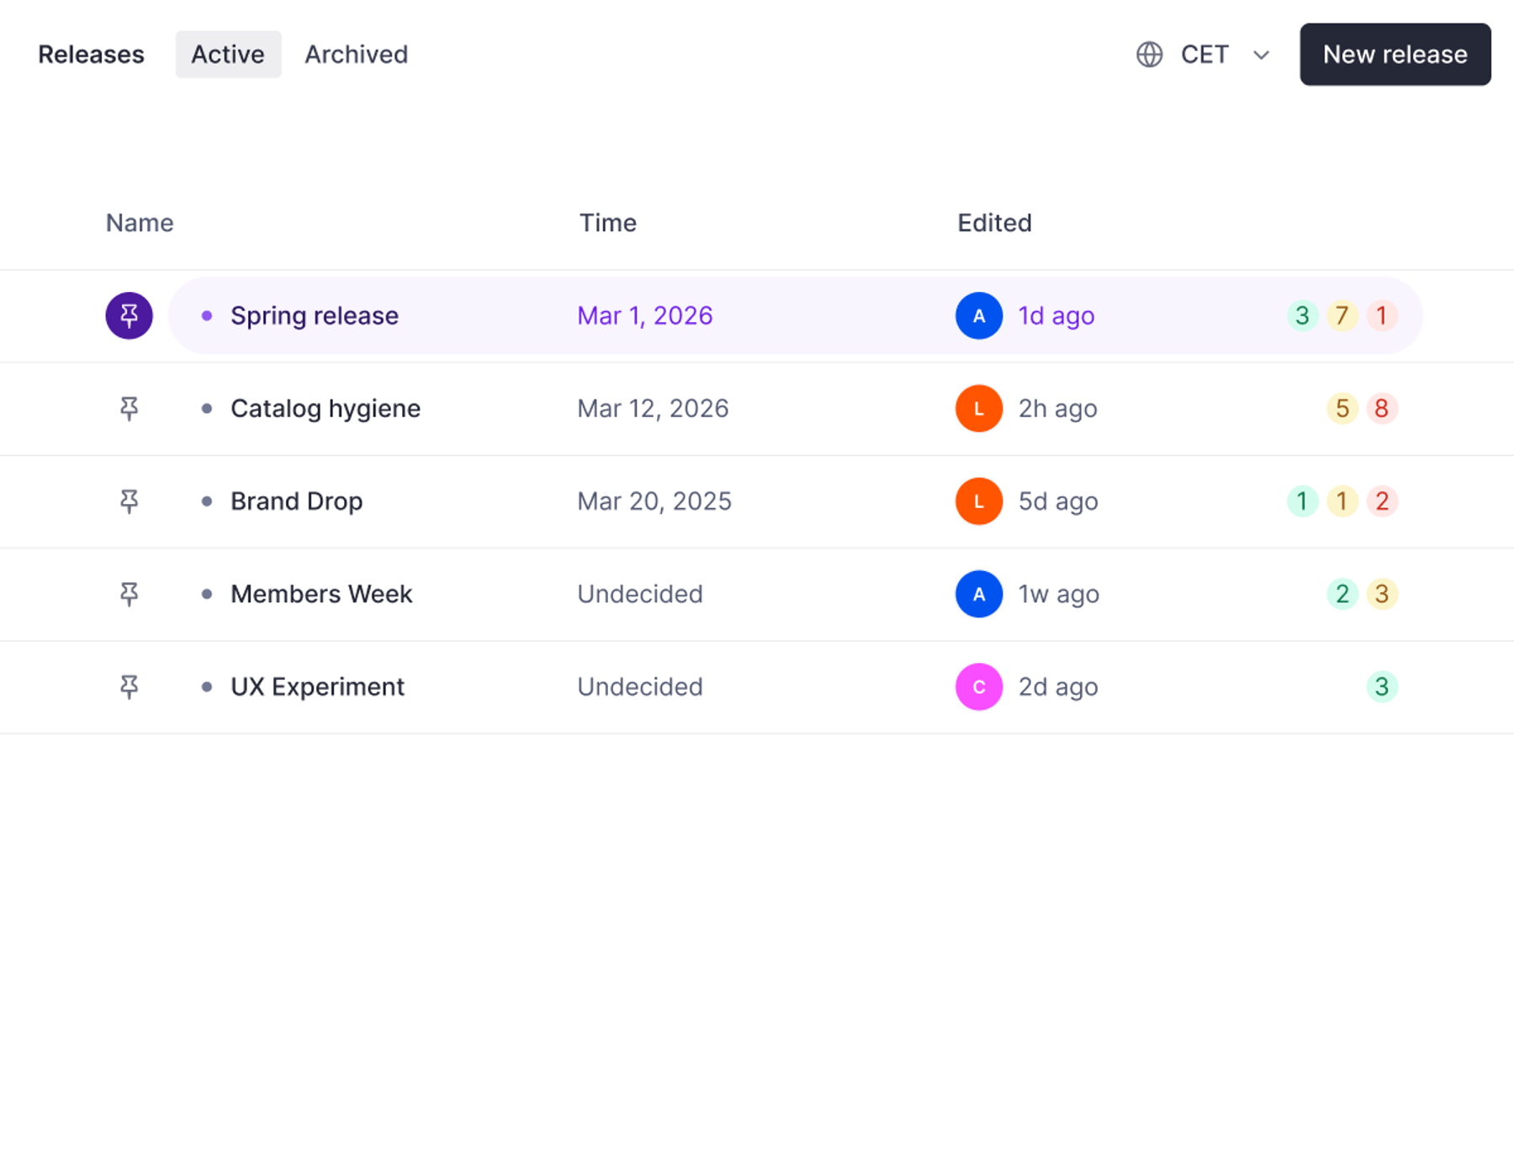Toggle pin on Members Week

(x=129, y=594)
